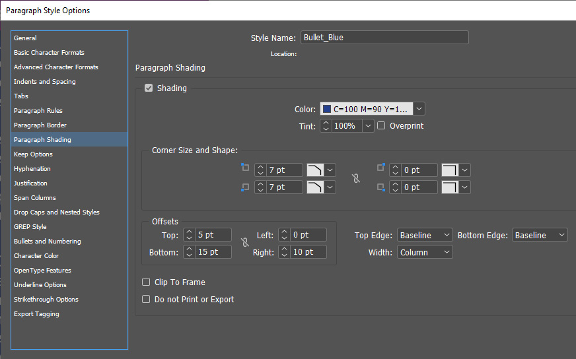Click the top-left corner icon
The width and height of the screenshot is (576, 359).
coord(245,168)
